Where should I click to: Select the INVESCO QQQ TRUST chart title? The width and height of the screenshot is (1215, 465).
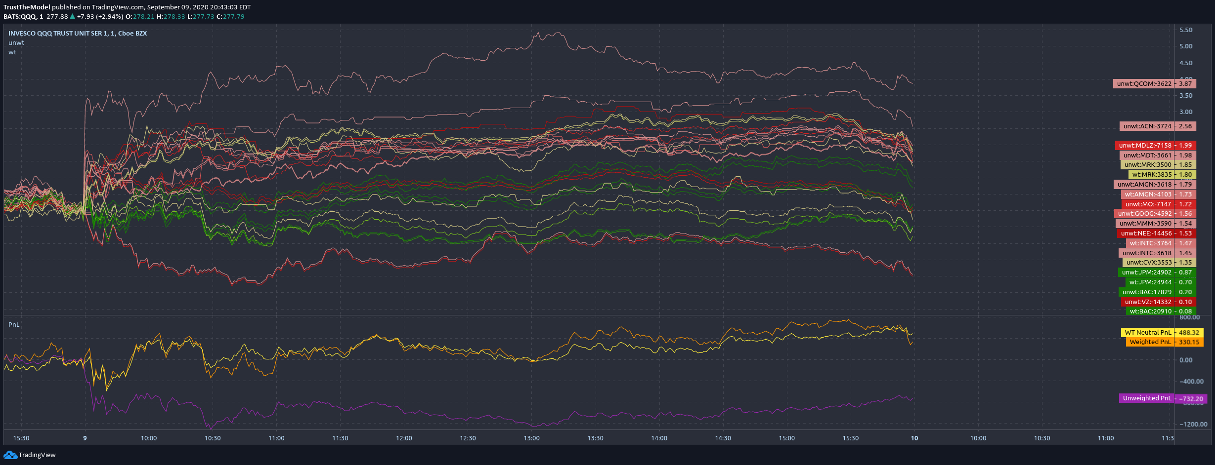coord(78,34)
